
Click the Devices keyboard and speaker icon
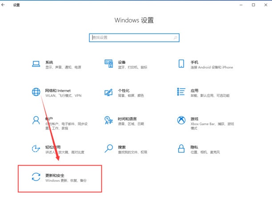pos(109,64)
